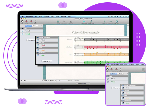Click New part... in laptop's enlarged voices panel
The image size is (149, 108).
[47, 61]
